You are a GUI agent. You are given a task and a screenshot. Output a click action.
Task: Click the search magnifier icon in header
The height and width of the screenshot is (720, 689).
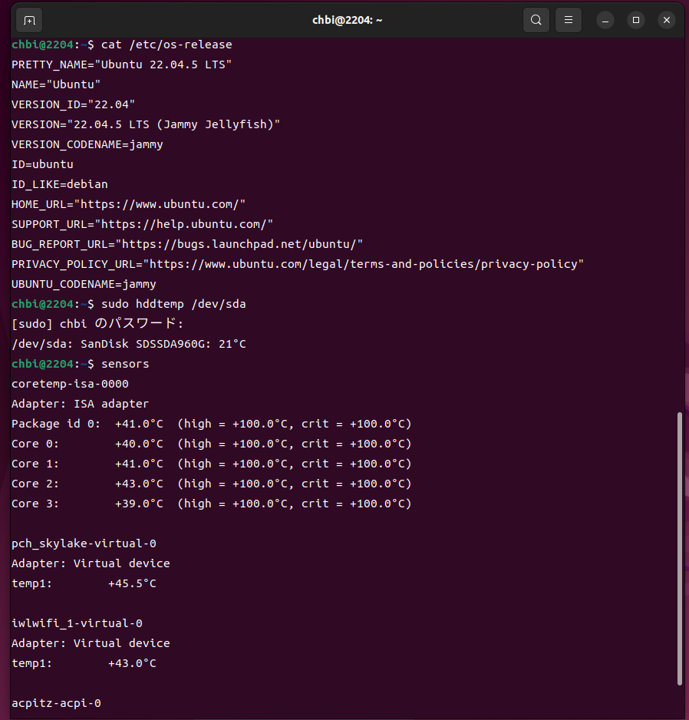tap(536, 20)
